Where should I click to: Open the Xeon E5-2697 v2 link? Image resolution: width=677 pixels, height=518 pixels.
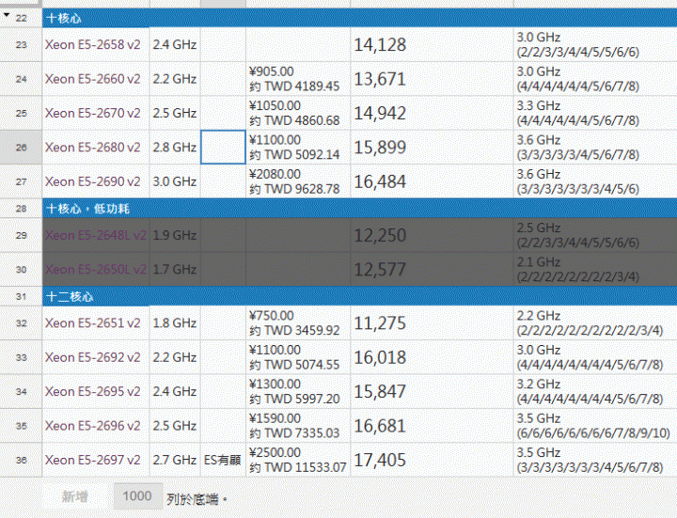pos(93,460)
